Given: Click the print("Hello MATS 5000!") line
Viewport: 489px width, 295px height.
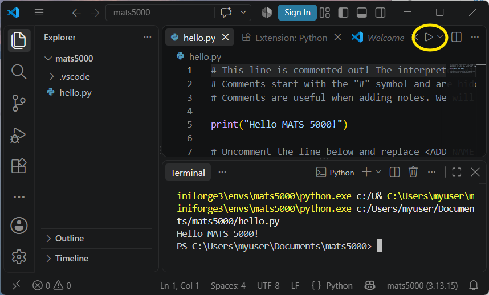Looking at the screenshot, I should tap(279, 124).
